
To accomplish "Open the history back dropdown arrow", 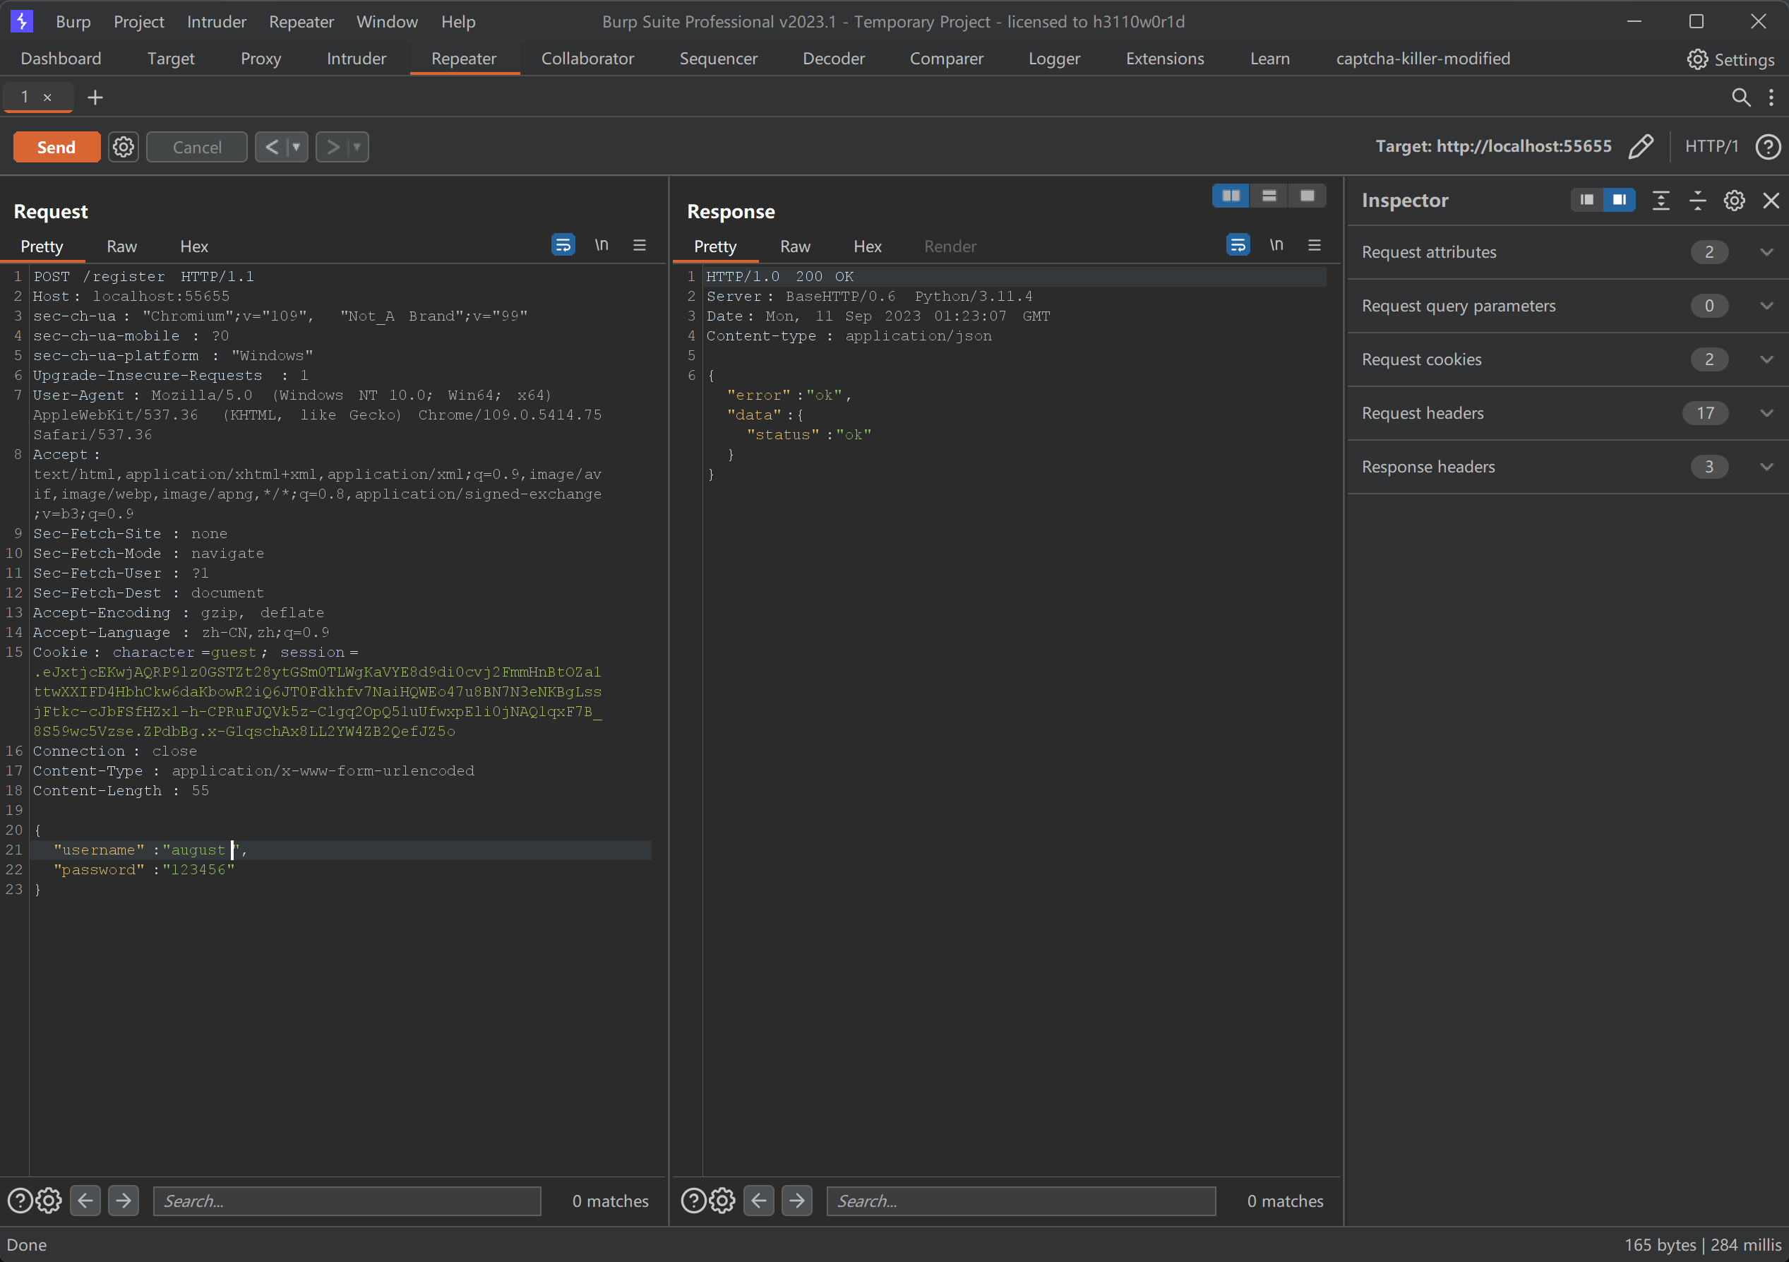I will [x=296, y=147].
